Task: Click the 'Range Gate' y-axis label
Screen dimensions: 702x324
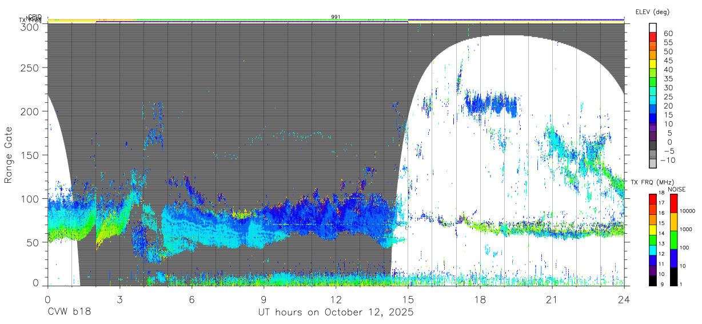Action: 9,155
